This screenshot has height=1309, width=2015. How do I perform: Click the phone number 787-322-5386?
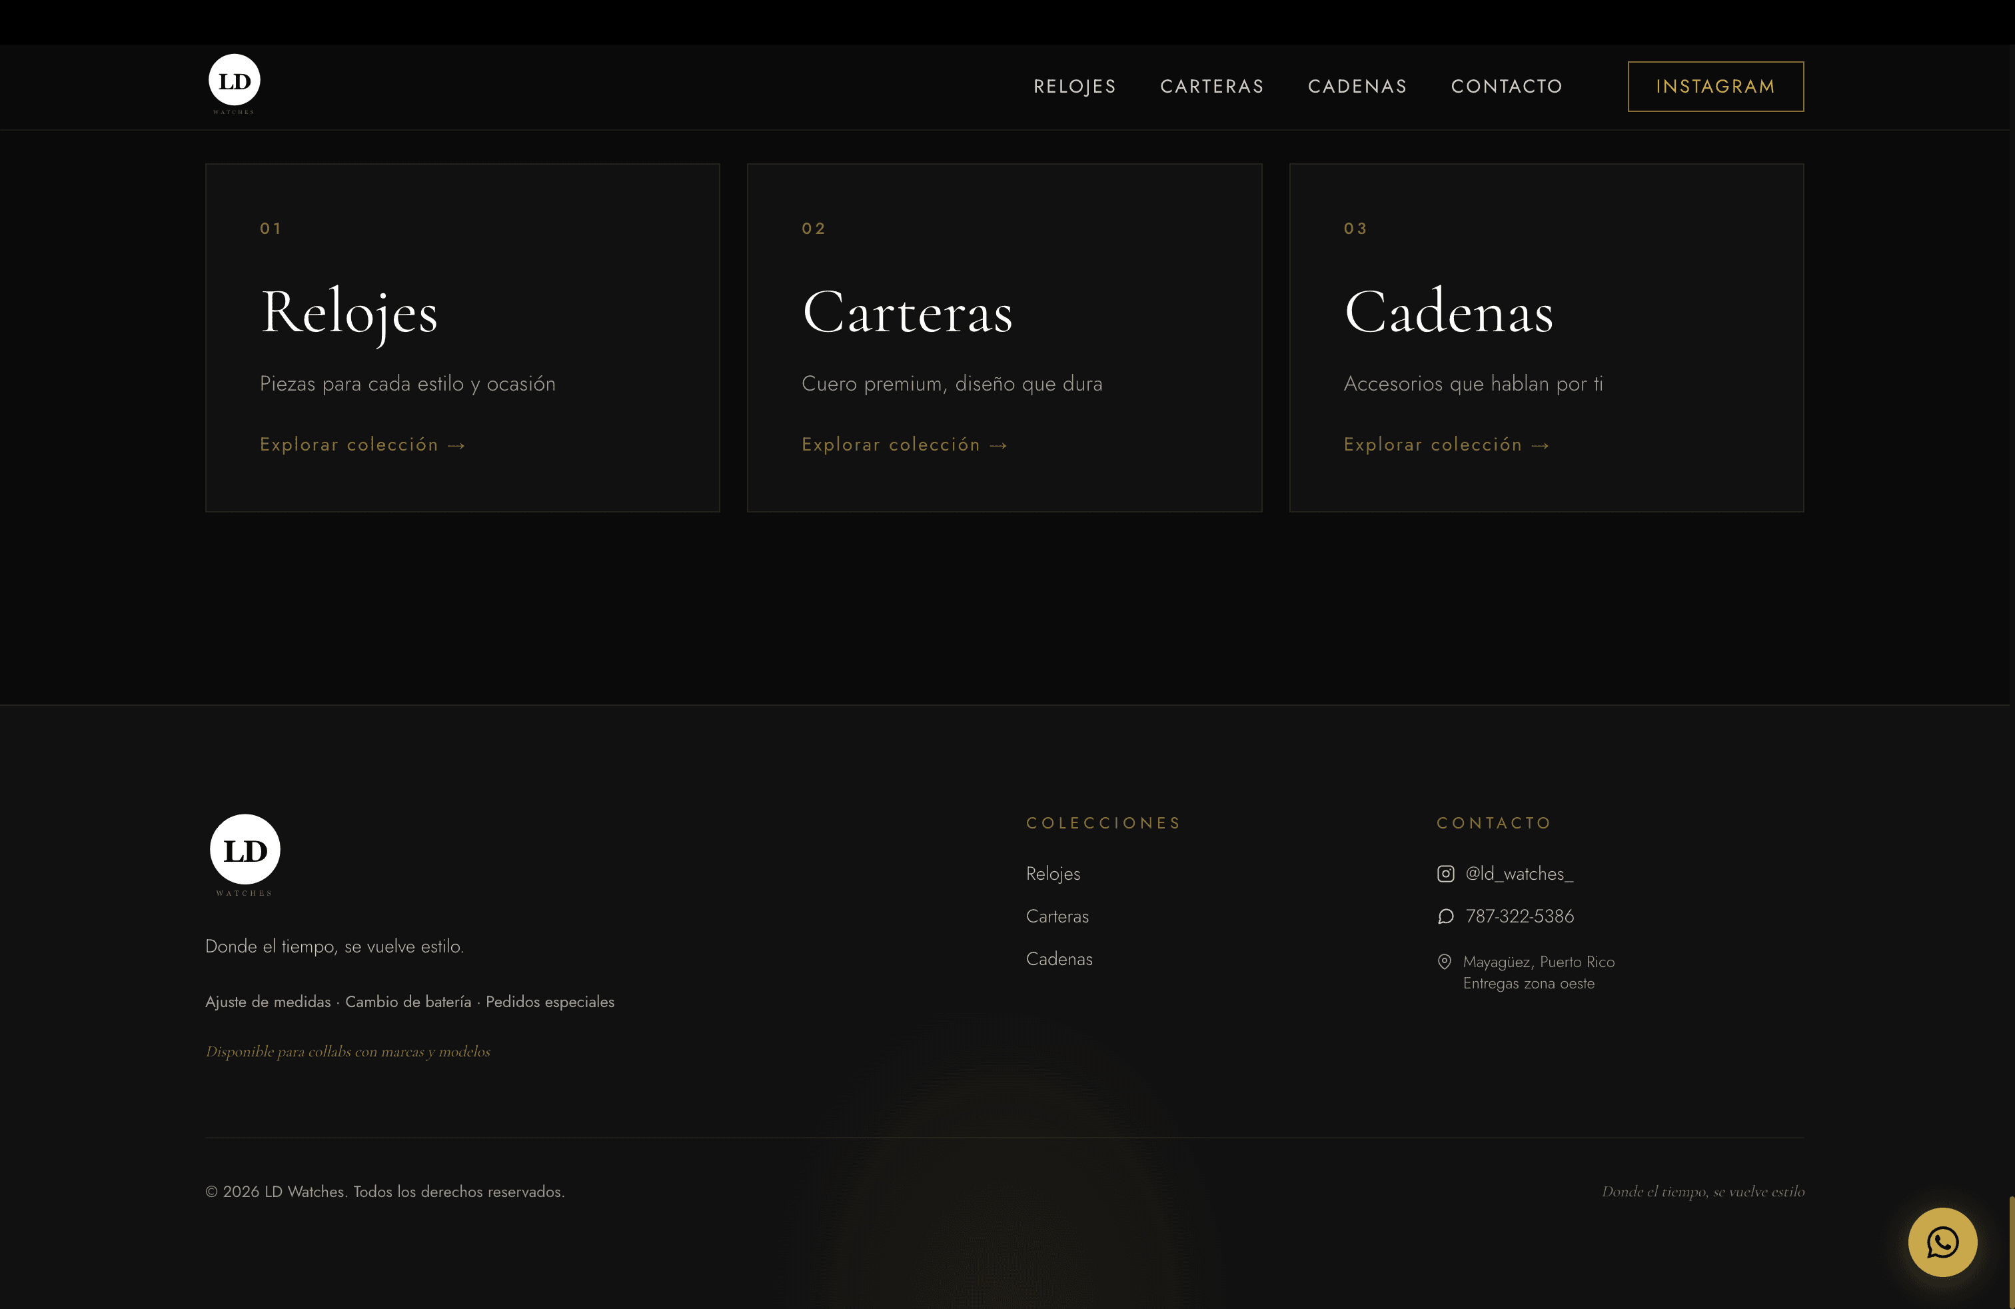(x=1519, y=916)
